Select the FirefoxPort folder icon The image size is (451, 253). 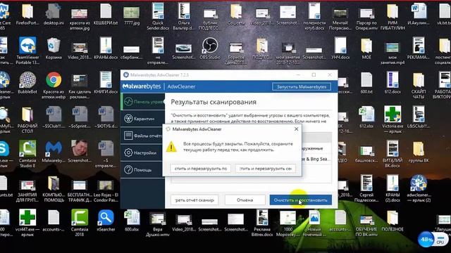tap(27, 14)
